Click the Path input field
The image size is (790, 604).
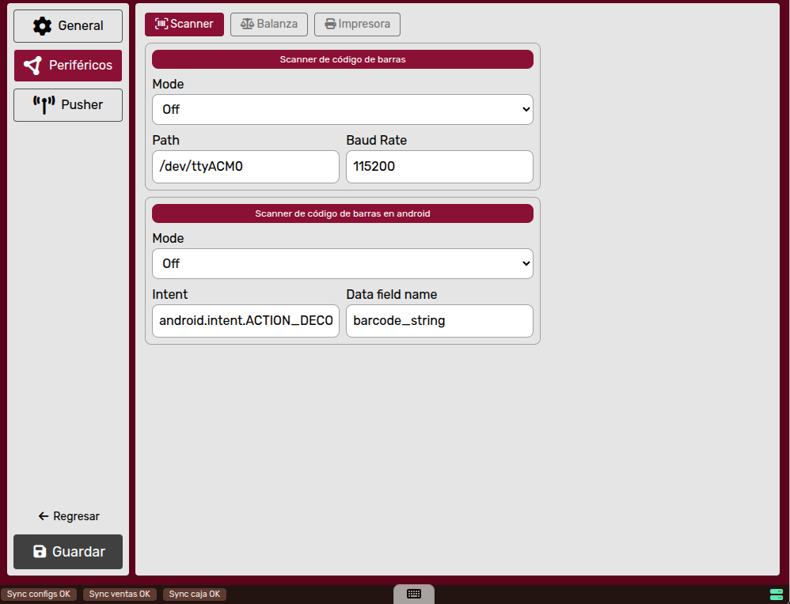coord(245,167)
